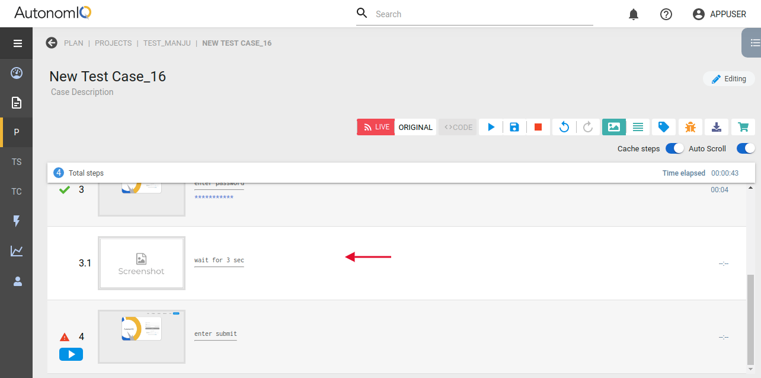Click the undo arrow icon
The height and width of the screenshot is (378, 761).
click(564, 127)
